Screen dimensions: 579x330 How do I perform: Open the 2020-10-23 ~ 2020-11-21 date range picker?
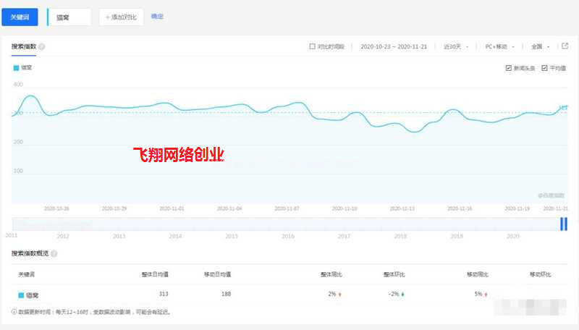394,46
